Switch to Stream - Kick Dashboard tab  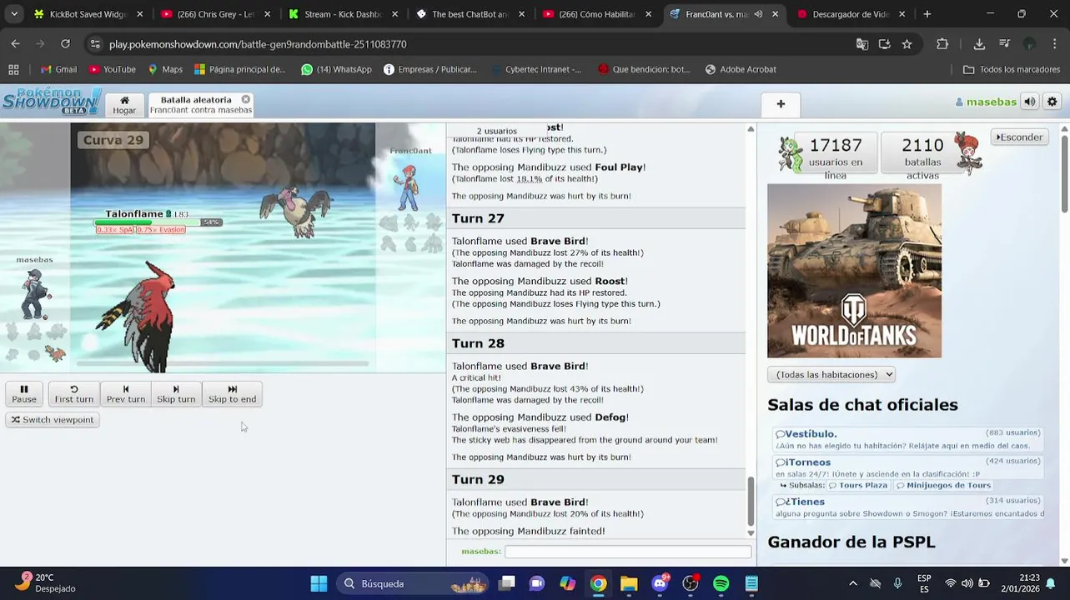pos(343,14)
